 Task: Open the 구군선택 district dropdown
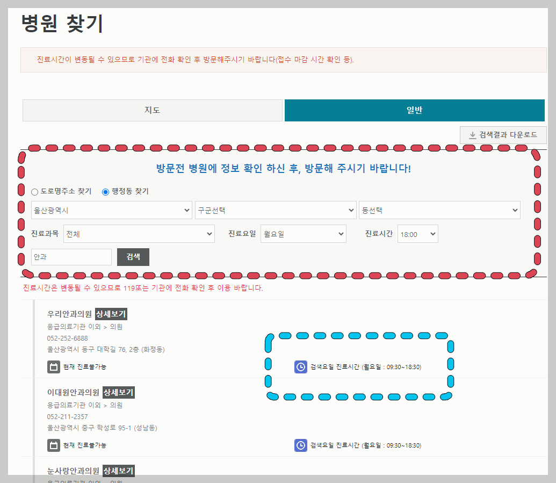275,210
